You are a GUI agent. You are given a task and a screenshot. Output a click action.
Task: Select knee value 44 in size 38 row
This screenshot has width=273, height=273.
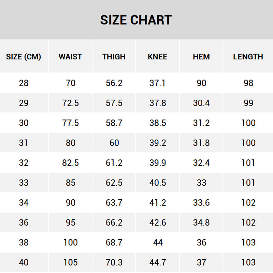pos(158,243)
